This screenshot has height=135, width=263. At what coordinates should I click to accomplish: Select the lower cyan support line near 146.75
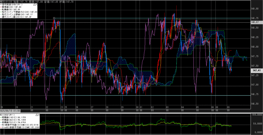point(154,95)
